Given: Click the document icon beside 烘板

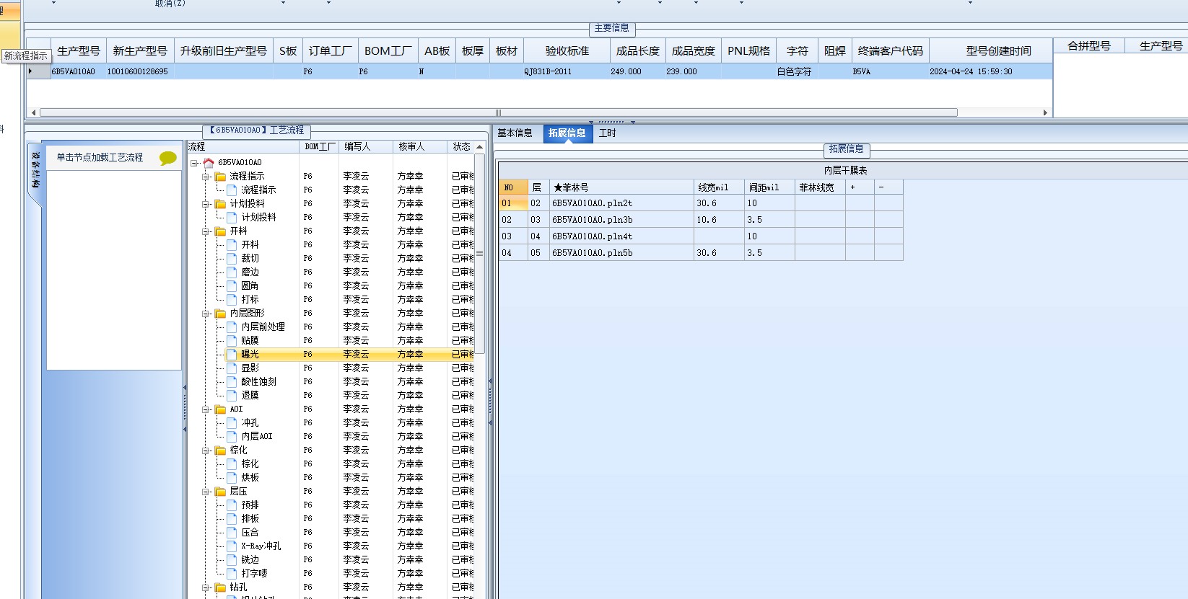Looking at the screenshot, I should pos(232,478).
